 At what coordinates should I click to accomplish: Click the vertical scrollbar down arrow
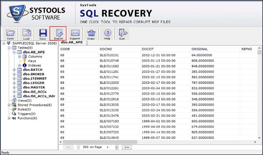[260, 138]
